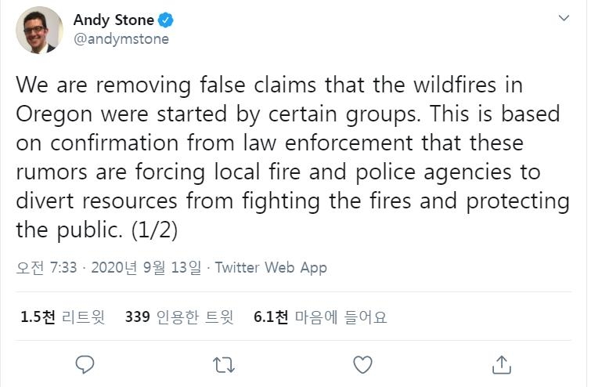Viewport: 591px width, 387px height.
Task: Open the Andy Stone display name
Action: click(x=114, y=20)
